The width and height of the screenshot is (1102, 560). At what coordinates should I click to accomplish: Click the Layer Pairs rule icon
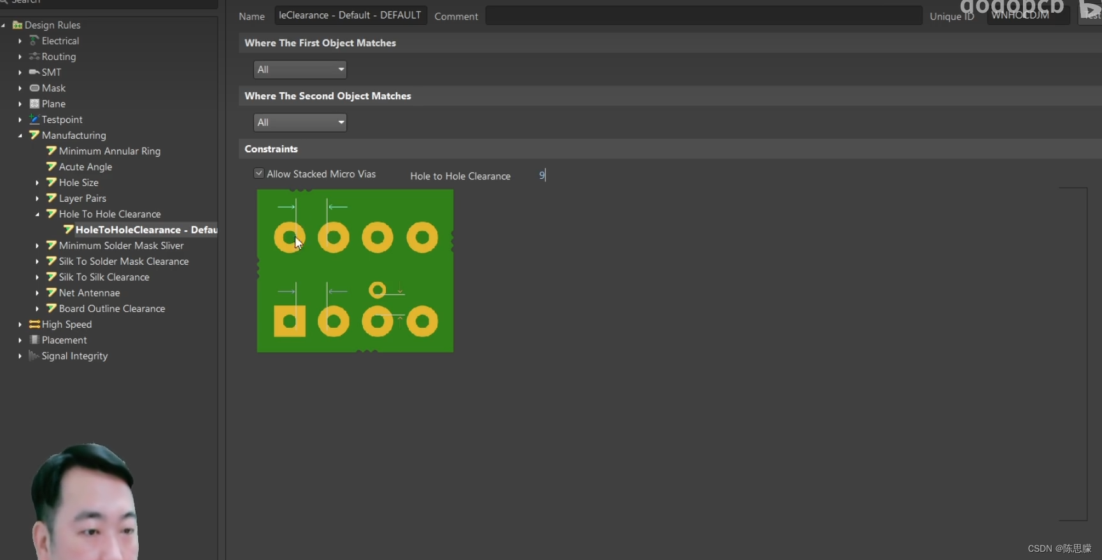coord(52,198)
